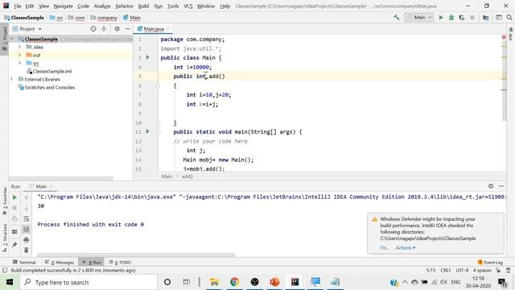This screenshot has width=515, height=290.
Task: Expand the .idea folder
Action: (x=19, y=47)
